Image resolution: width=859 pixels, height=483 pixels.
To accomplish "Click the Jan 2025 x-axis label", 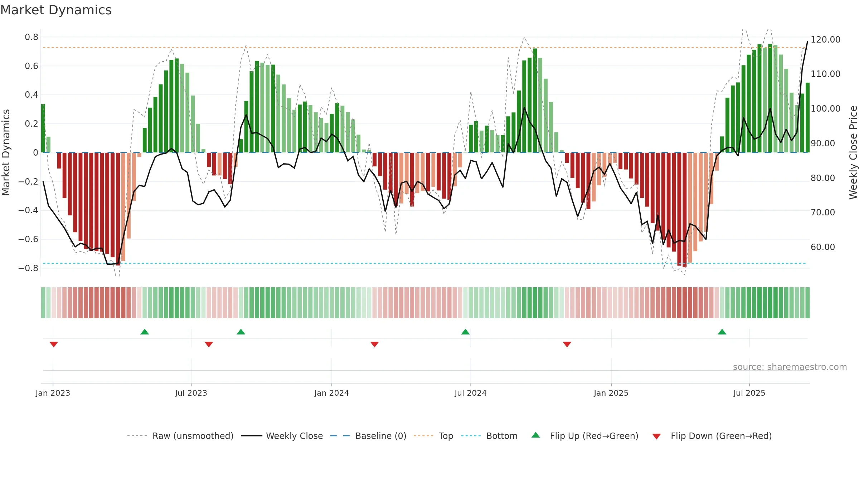I will 611,393.
